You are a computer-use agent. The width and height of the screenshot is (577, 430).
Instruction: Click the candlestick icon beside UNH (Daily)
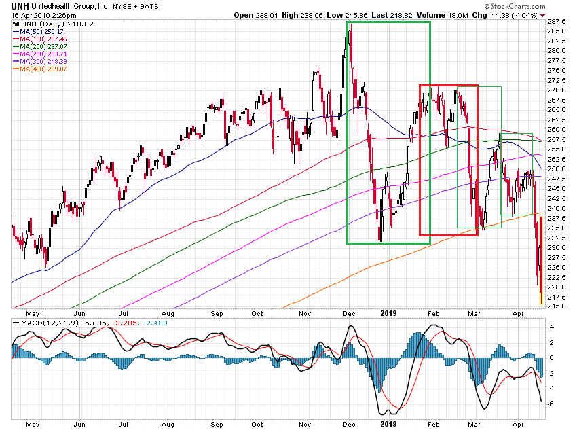(16, 24)
